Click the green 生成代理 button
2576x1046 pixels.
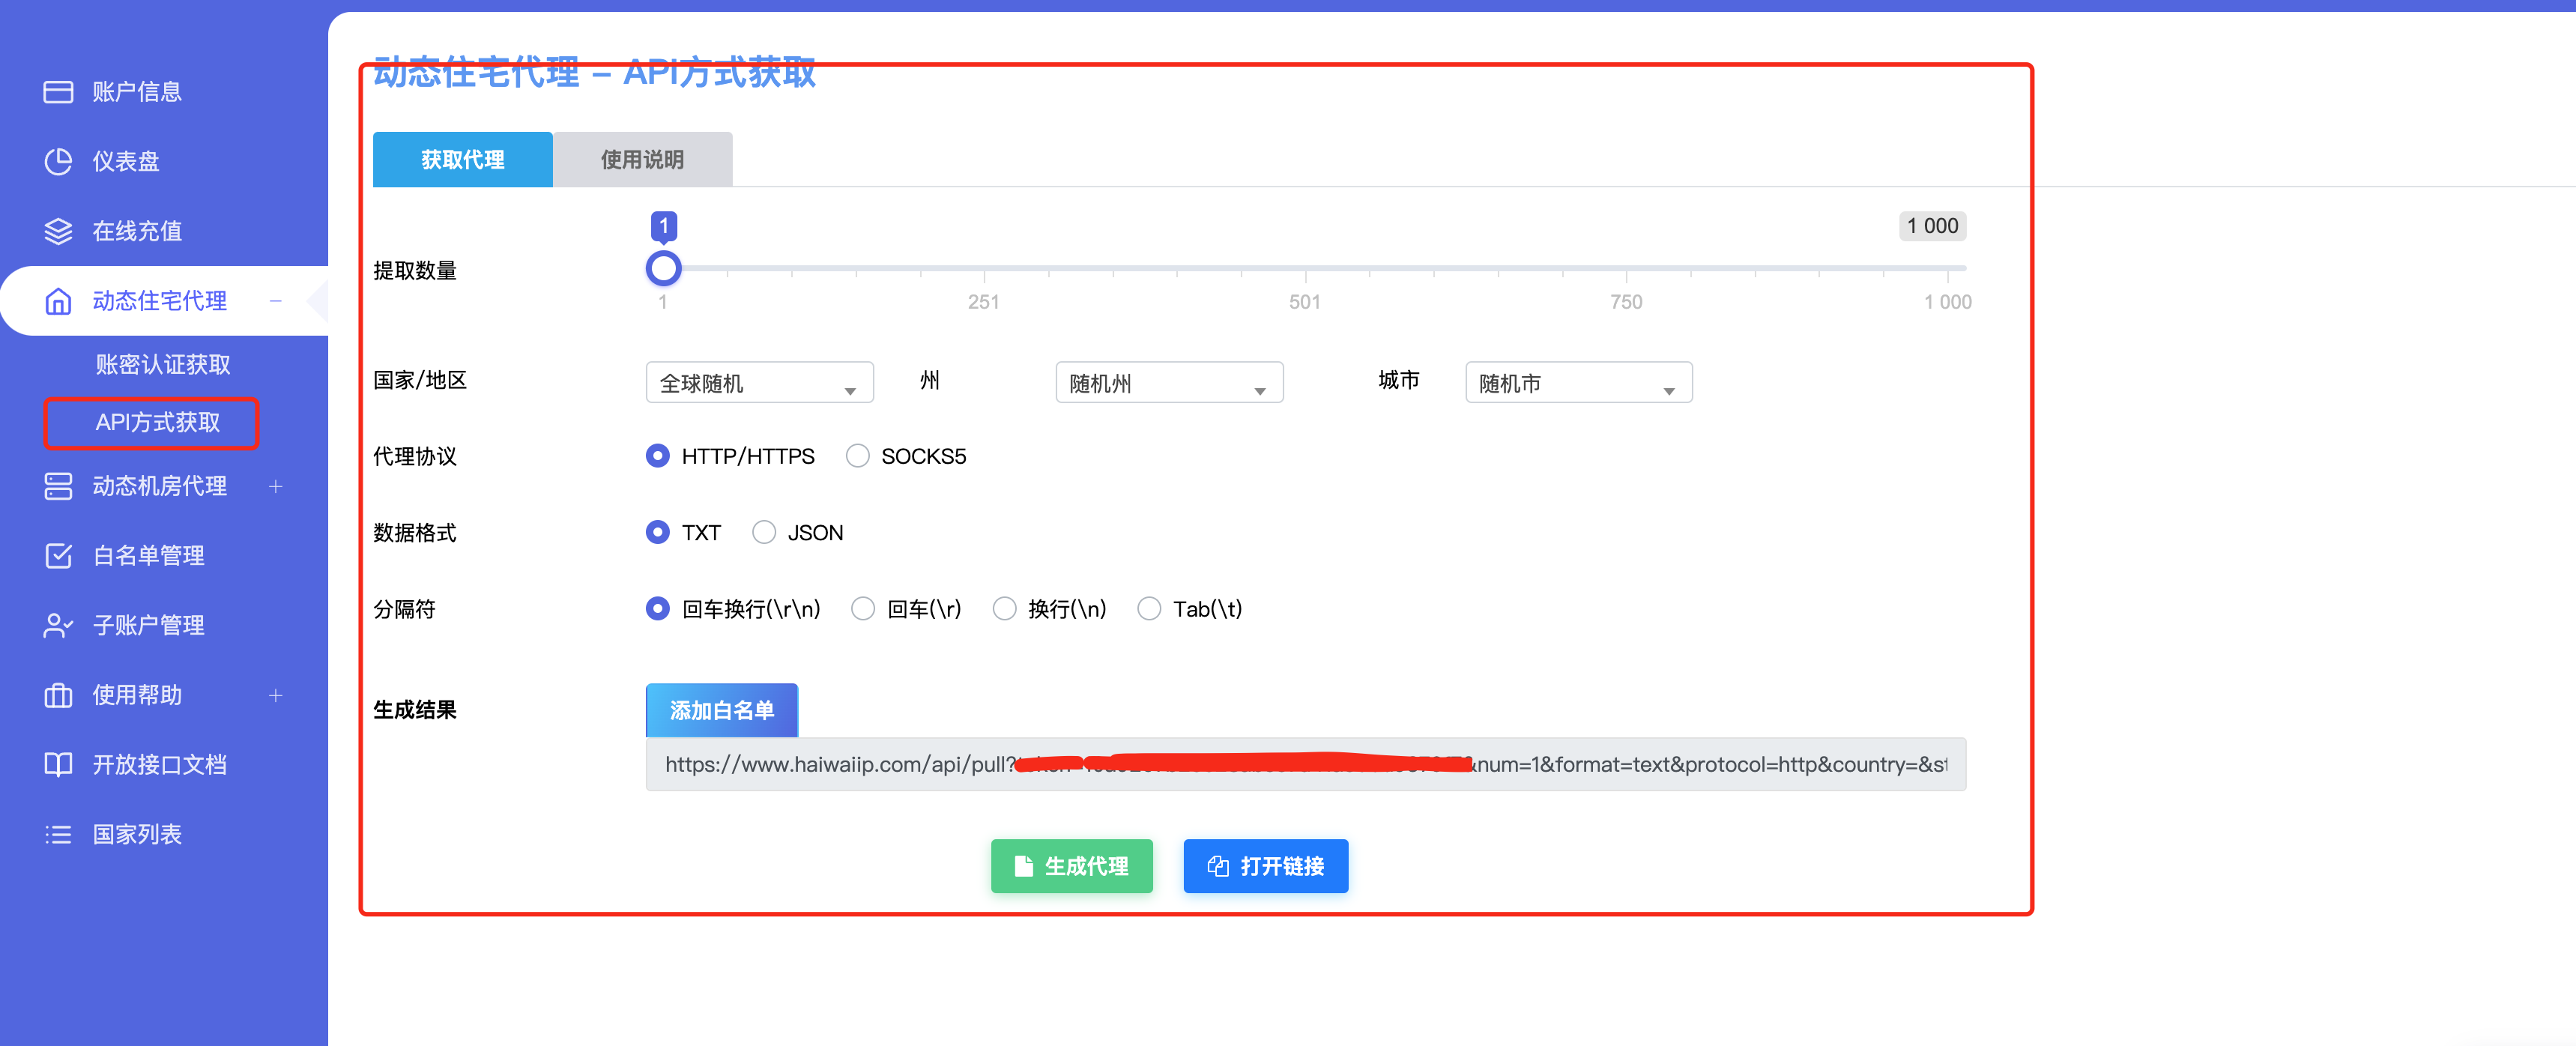[1071, 865]
